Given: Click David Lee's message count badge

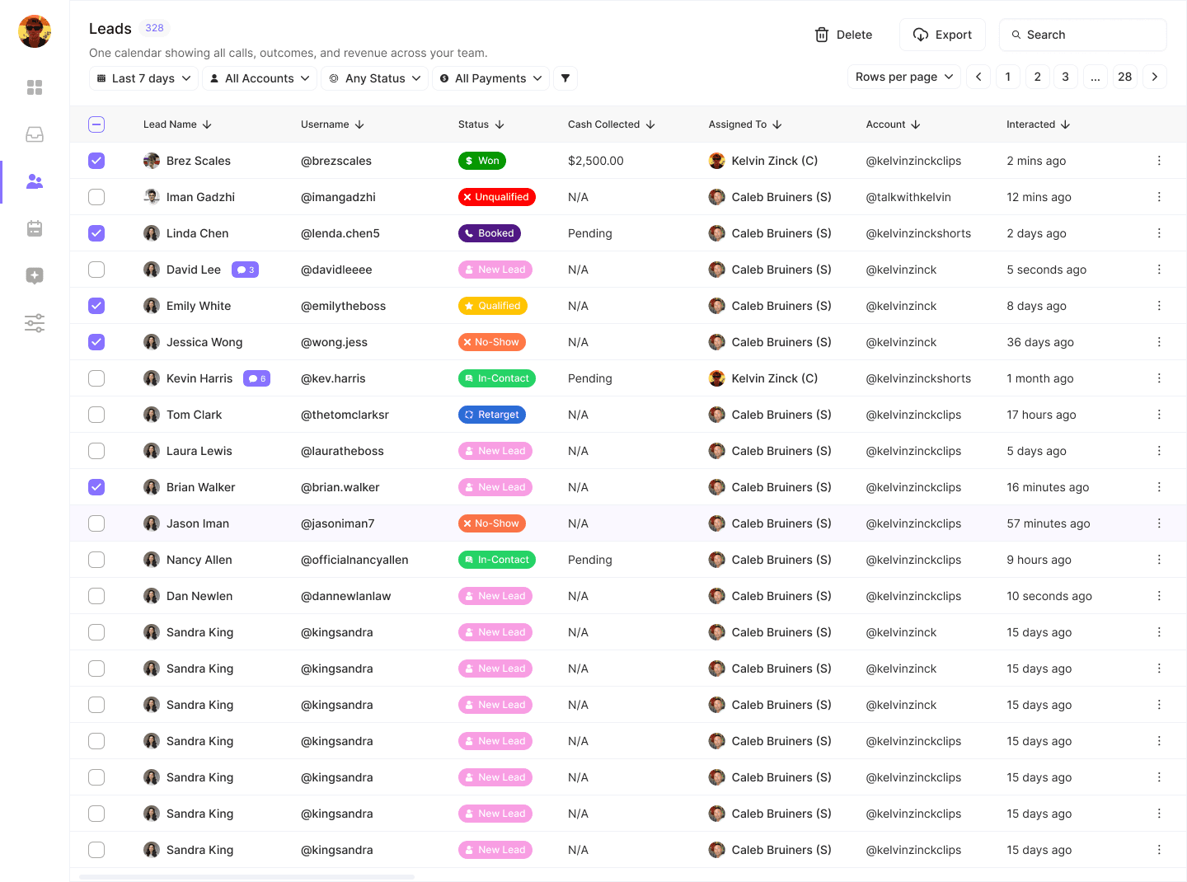Looking at the screenshot, I should (246, 270).
